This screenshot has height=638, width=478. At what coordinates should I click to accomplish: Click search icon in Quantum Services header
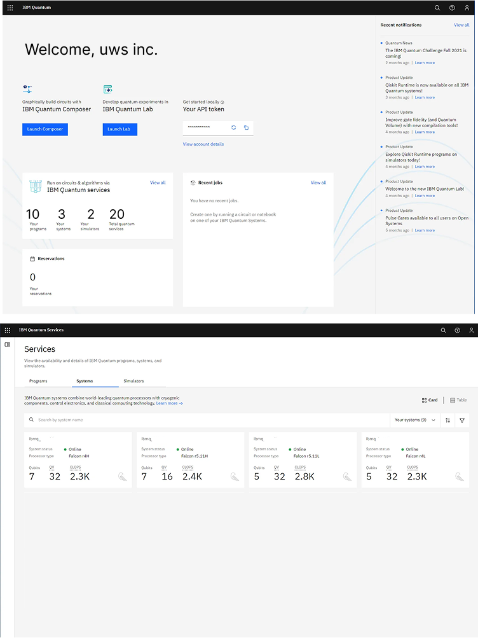point(444,330)
